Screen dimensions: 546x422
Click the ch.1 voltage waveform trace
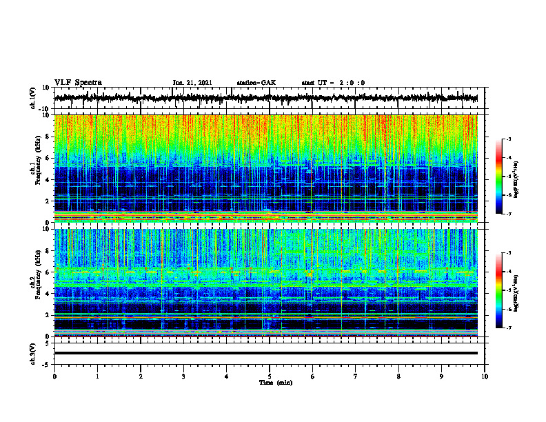pos(265,98)
